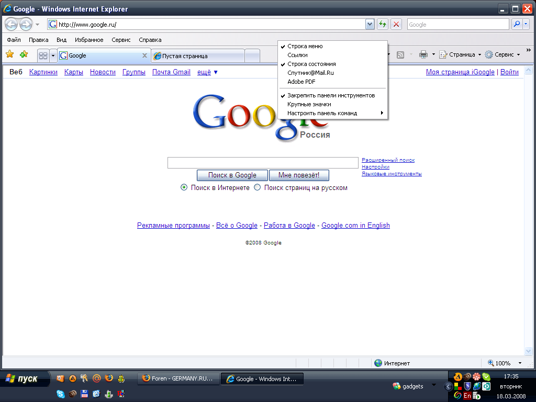Expand the address bar URL history dropdown

[x=370, y=25]
